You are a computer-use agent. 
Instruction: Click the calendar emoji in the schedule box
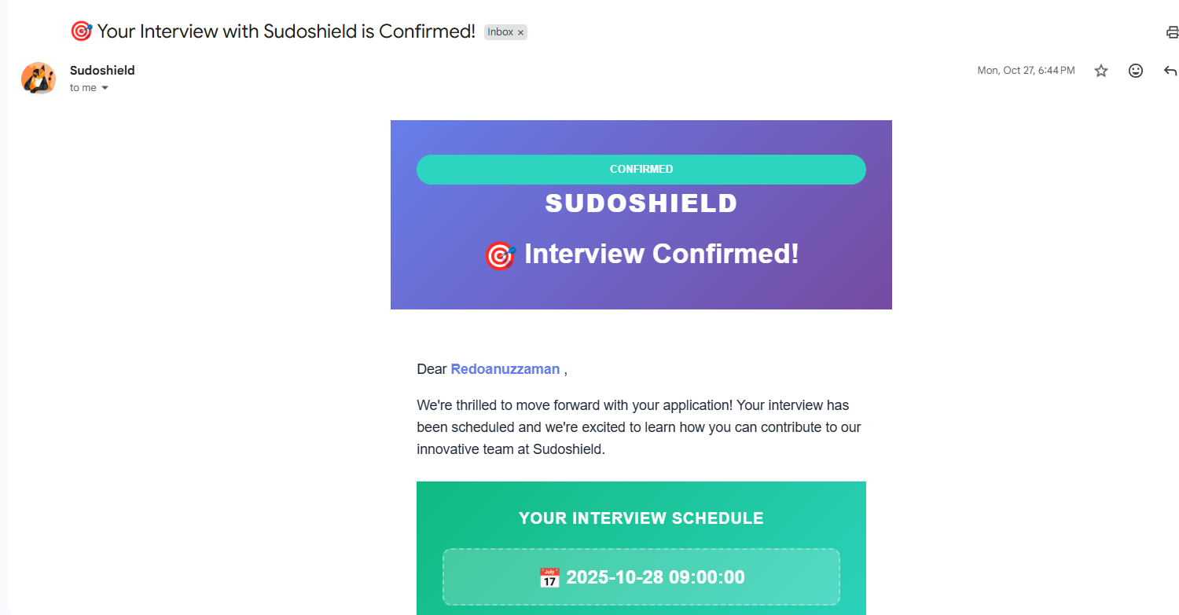(549, 578)
